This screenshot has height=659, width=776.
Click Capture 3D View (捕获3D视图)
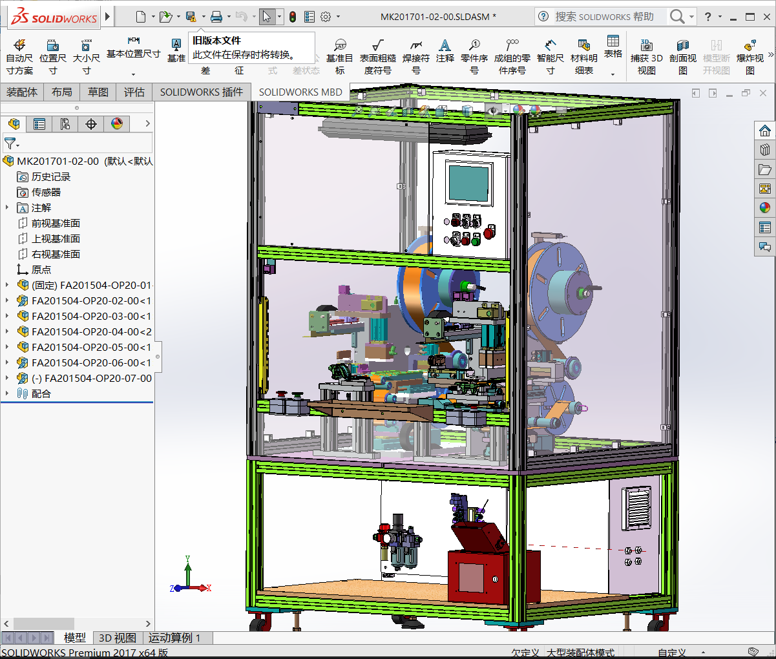coord(647,57)
